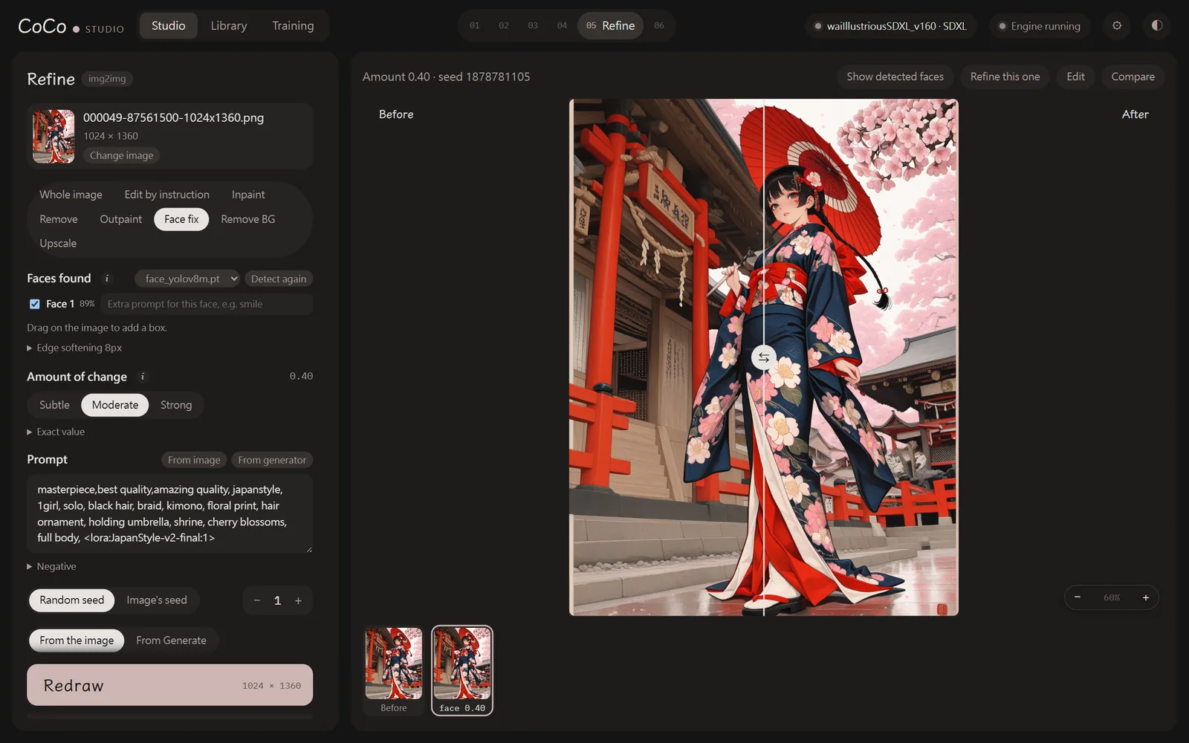This screenshot has height=743, width=1189.
Task: Switch seed mode to Image's seed
Action: click(x=157, y=600)
